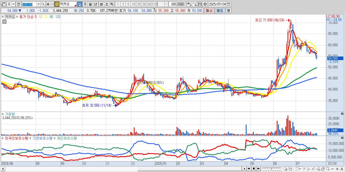Select interval 120 preset
The width and height of the screenshot is (345, 172).
(x=155, y=4)
